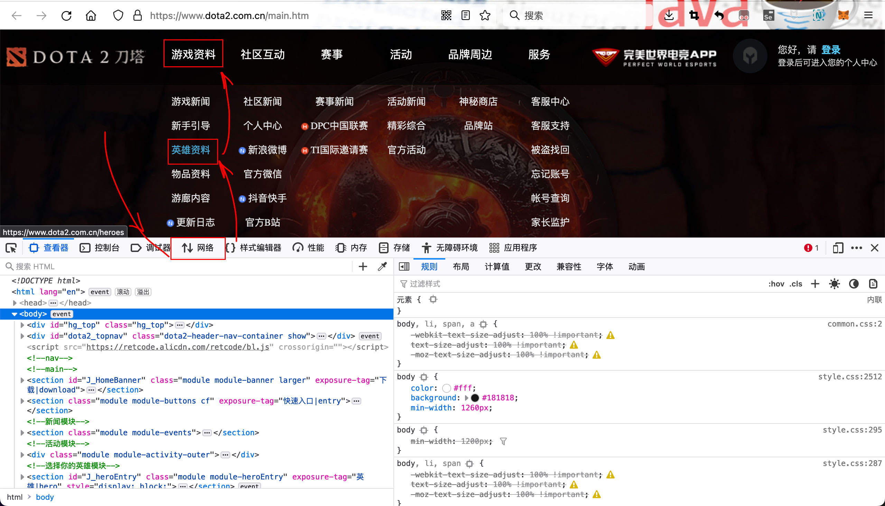Activate the element picker in devtools
This screenshot has height=506, width=885.
point(11,248)
